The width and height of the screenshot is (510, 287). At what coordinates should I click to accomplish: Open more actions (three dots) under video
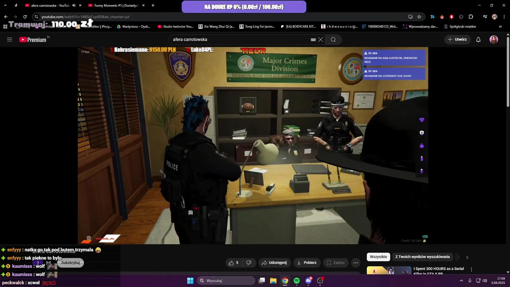coord(355,263)
